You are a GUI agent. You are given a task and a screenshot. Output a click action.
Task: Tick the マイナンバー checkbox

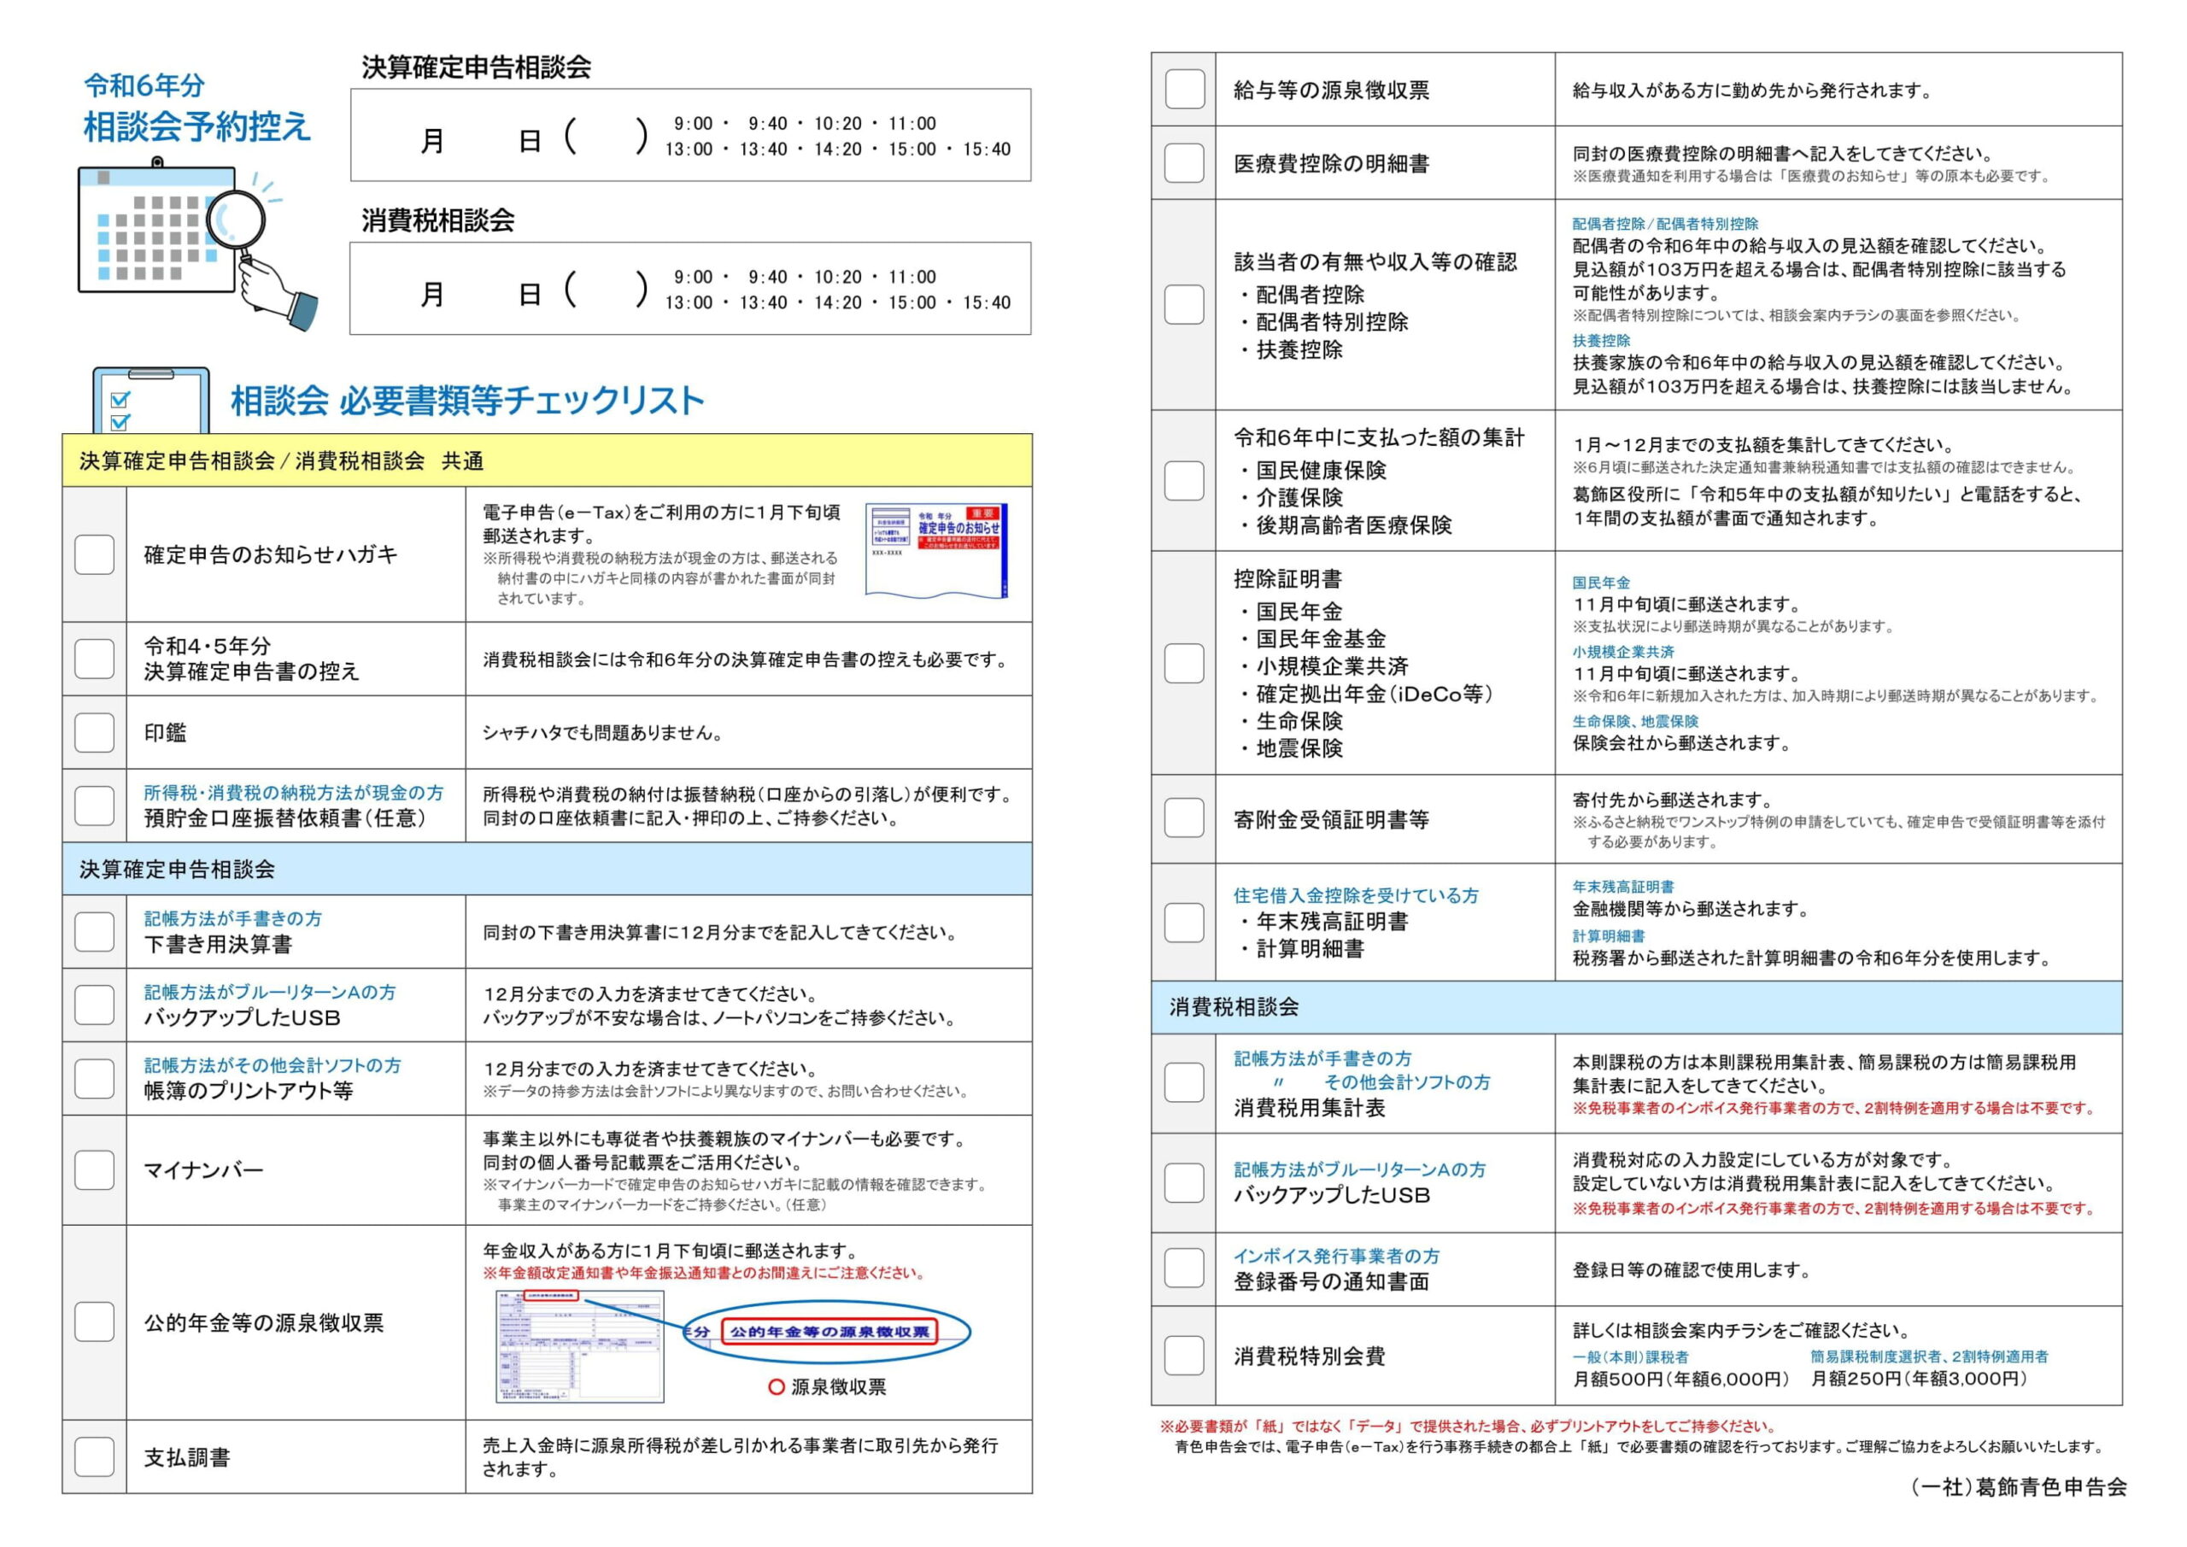(94, 1169)
